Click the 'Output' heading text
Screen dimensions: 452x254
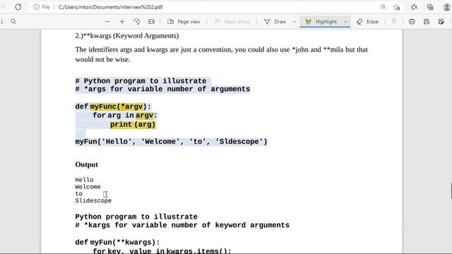[x=86, y=164]
